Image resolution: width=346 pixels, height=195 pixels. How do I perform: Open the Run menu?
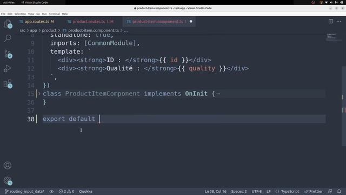pos(44,14)
